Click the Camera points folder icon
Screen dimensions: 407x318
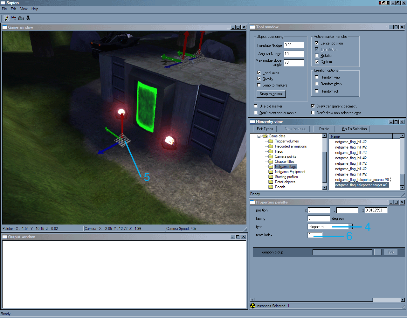[x=271, y=156]
